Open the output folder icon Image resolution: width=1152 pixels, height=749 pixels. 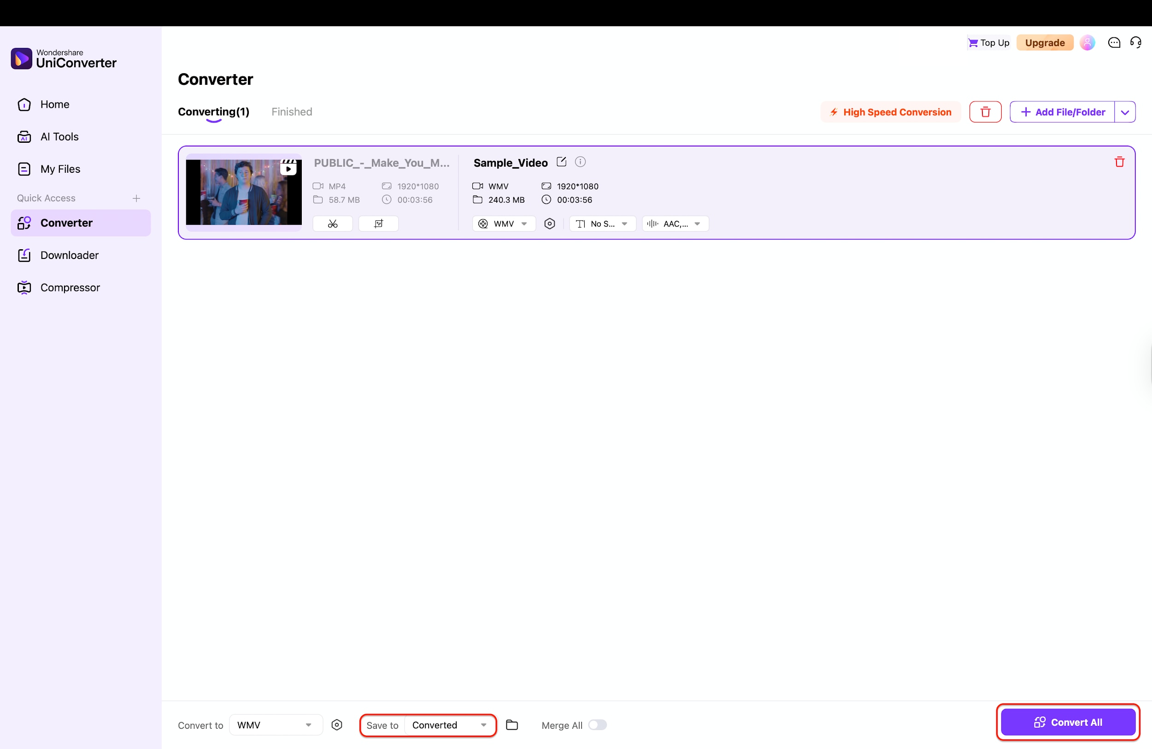tap(511, 725)
